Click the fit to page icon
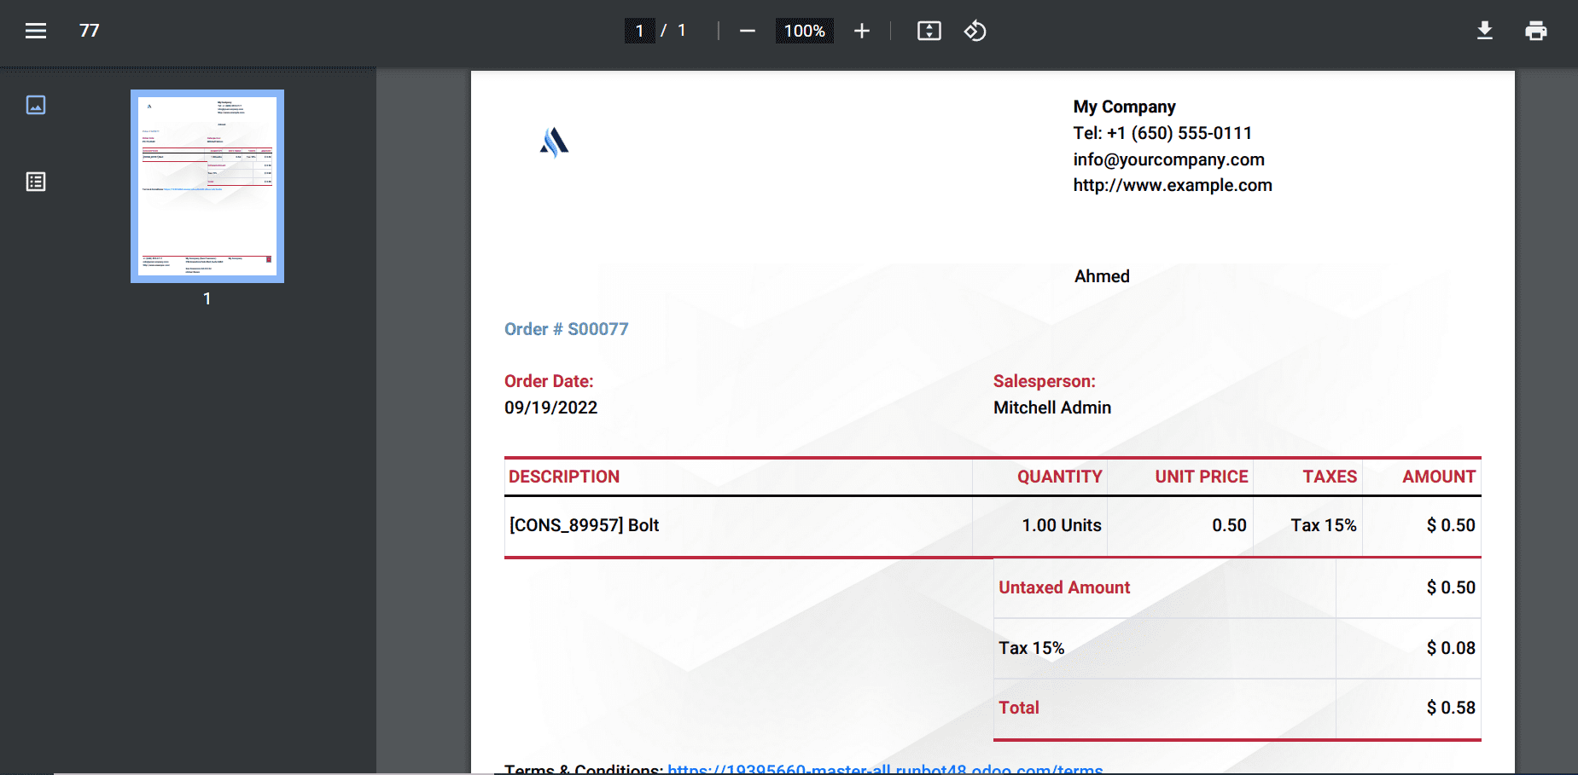The width and height of the screenshot is (1578, 775). pyautogui.click(x=929, y=31)
